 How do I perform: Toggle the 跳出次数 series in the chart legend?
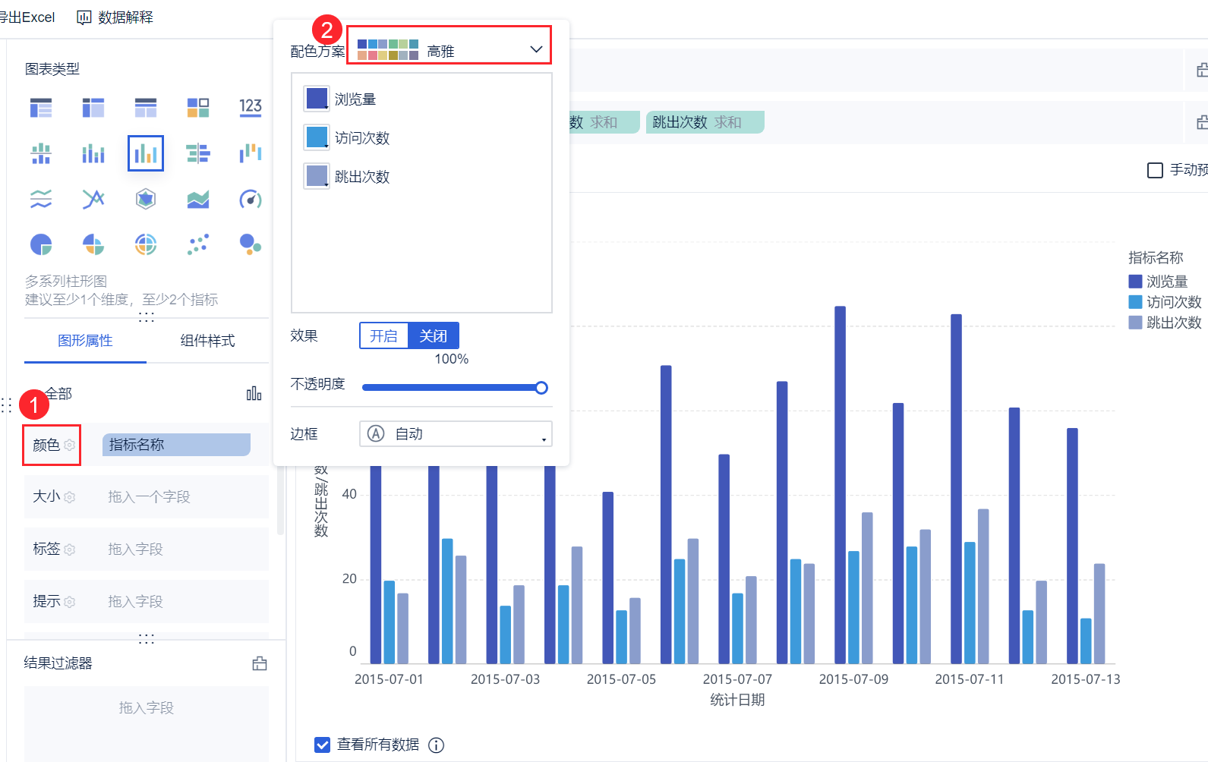click(x=1165, y=323)
